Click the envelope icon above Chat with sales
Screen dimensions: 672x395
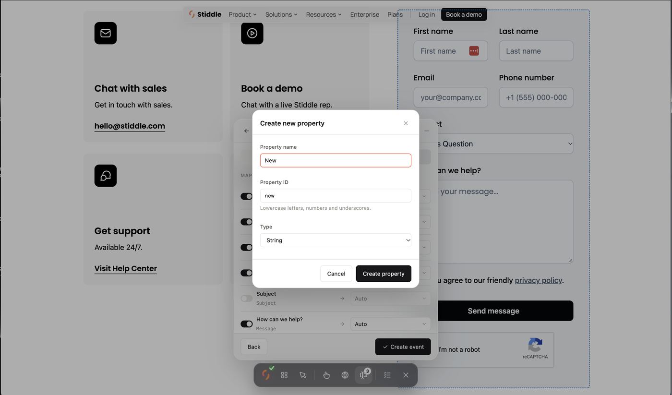[106, 33]
